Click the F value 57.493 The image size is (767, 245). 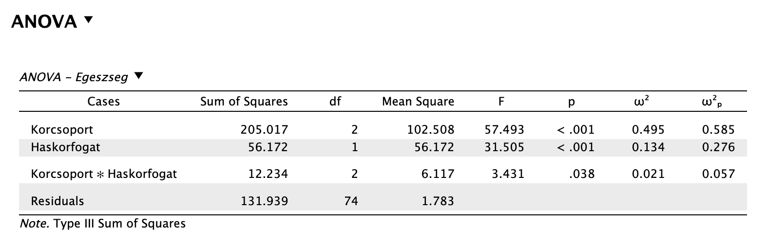[x=504, y=130]
